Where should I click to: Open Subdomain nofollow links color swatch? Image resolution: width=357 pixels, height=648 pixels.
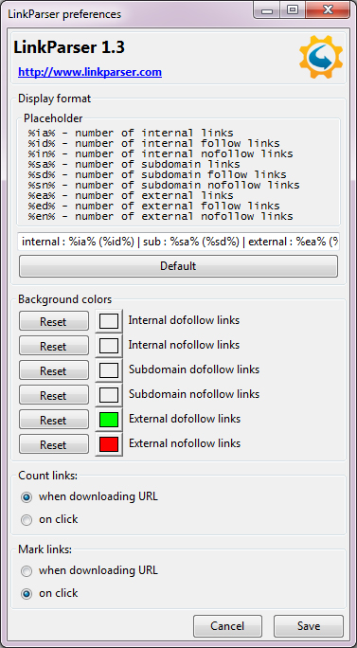point(109,395)
